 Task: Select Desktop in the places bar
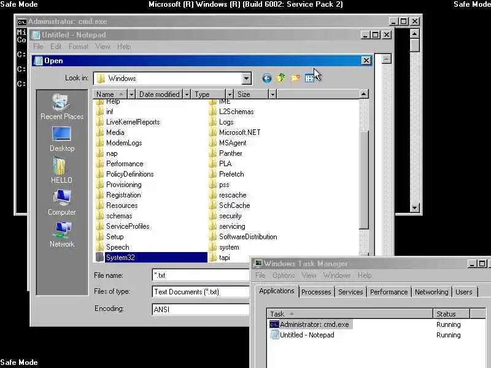tap(62, 139)
